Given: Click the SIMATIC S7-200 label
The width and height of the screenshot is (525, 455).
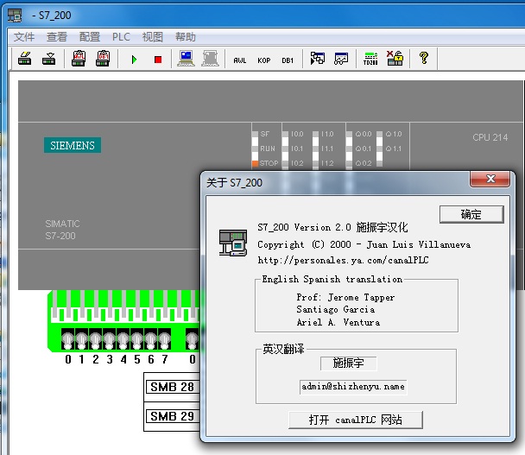Looking at the screenshot, I should (62, 230).
